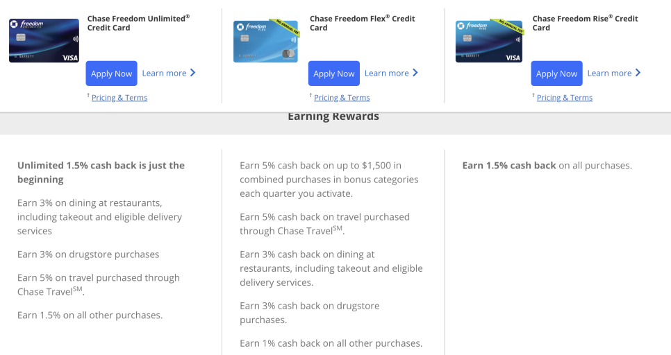
Task: Click the Earning Rewards section header
Action: point(333,116)
